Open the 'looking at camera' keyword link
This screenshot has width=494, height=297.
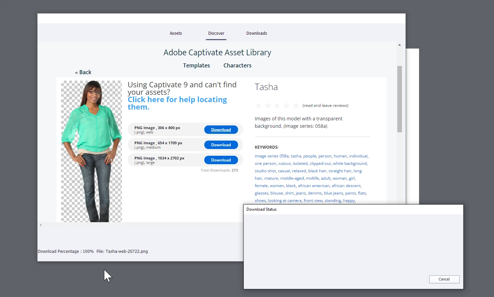[x=285, y=201]
